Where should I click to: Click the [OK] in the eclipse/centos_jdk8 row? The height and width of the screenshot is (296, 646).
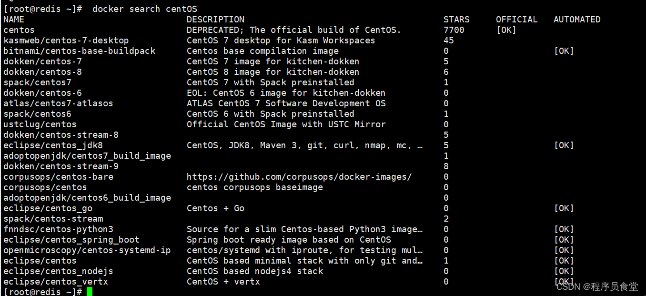pos(564,145)
